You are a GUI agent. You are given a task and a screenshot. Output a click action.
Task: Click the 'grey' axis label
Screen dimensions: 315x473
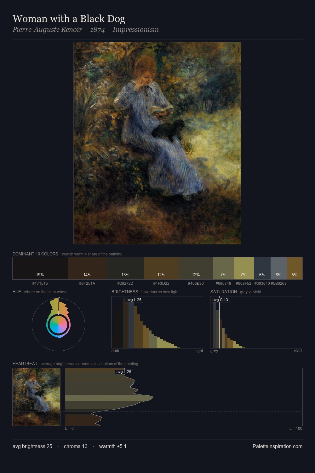point(214,351)
